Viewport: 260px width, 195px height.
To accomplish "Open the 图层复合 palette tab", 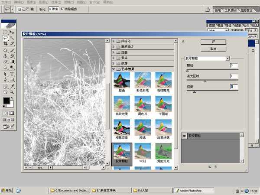I will [249, 10].
